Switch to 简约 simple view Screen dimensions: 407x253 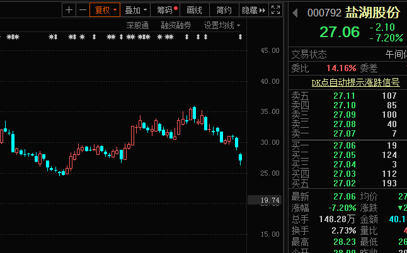pos(224,10)
